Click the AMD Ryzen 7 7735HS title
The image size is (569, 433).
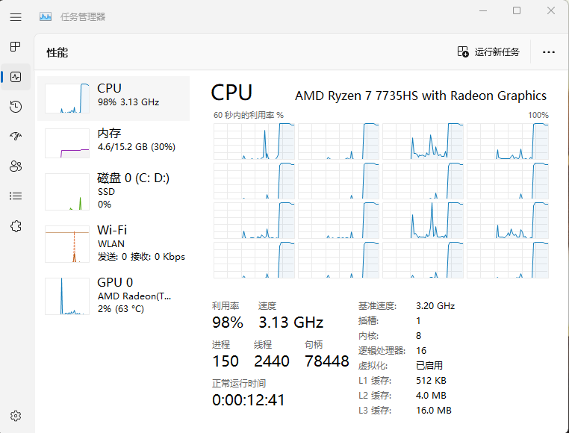[420, 96]
